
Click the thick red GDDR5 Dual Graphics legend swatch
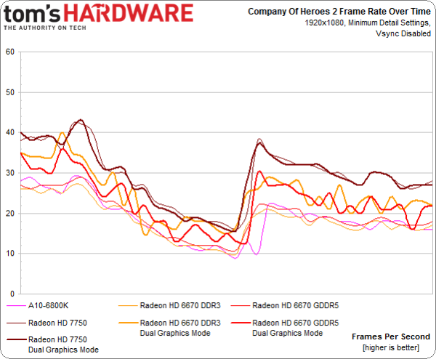tap(241, 323)
